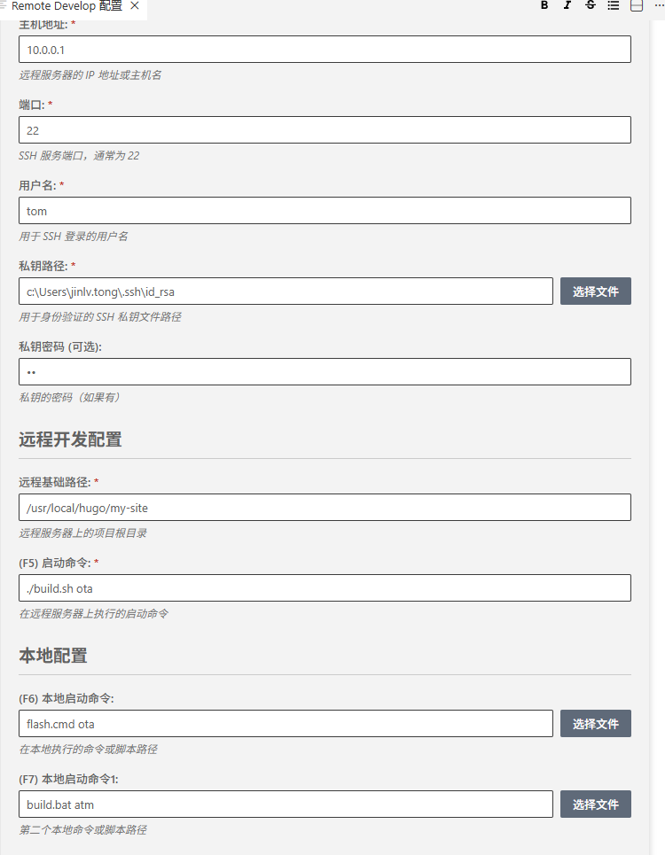Select the 端口 field showing 22
Screen dimensions: 665x855
point(325,129)
